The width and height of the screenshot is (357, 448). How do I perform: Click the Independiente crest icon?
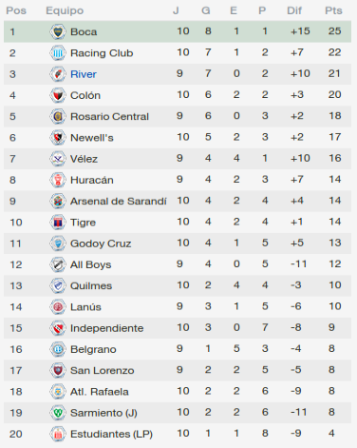58,328
